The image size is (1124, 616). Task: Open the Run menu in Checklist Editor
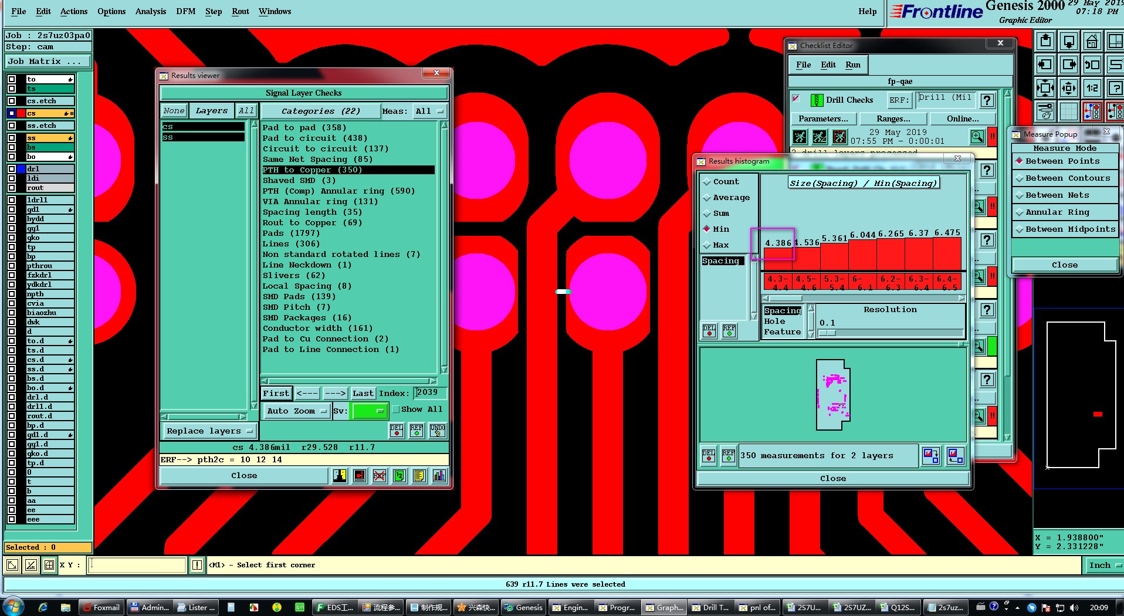click(853, 65)
